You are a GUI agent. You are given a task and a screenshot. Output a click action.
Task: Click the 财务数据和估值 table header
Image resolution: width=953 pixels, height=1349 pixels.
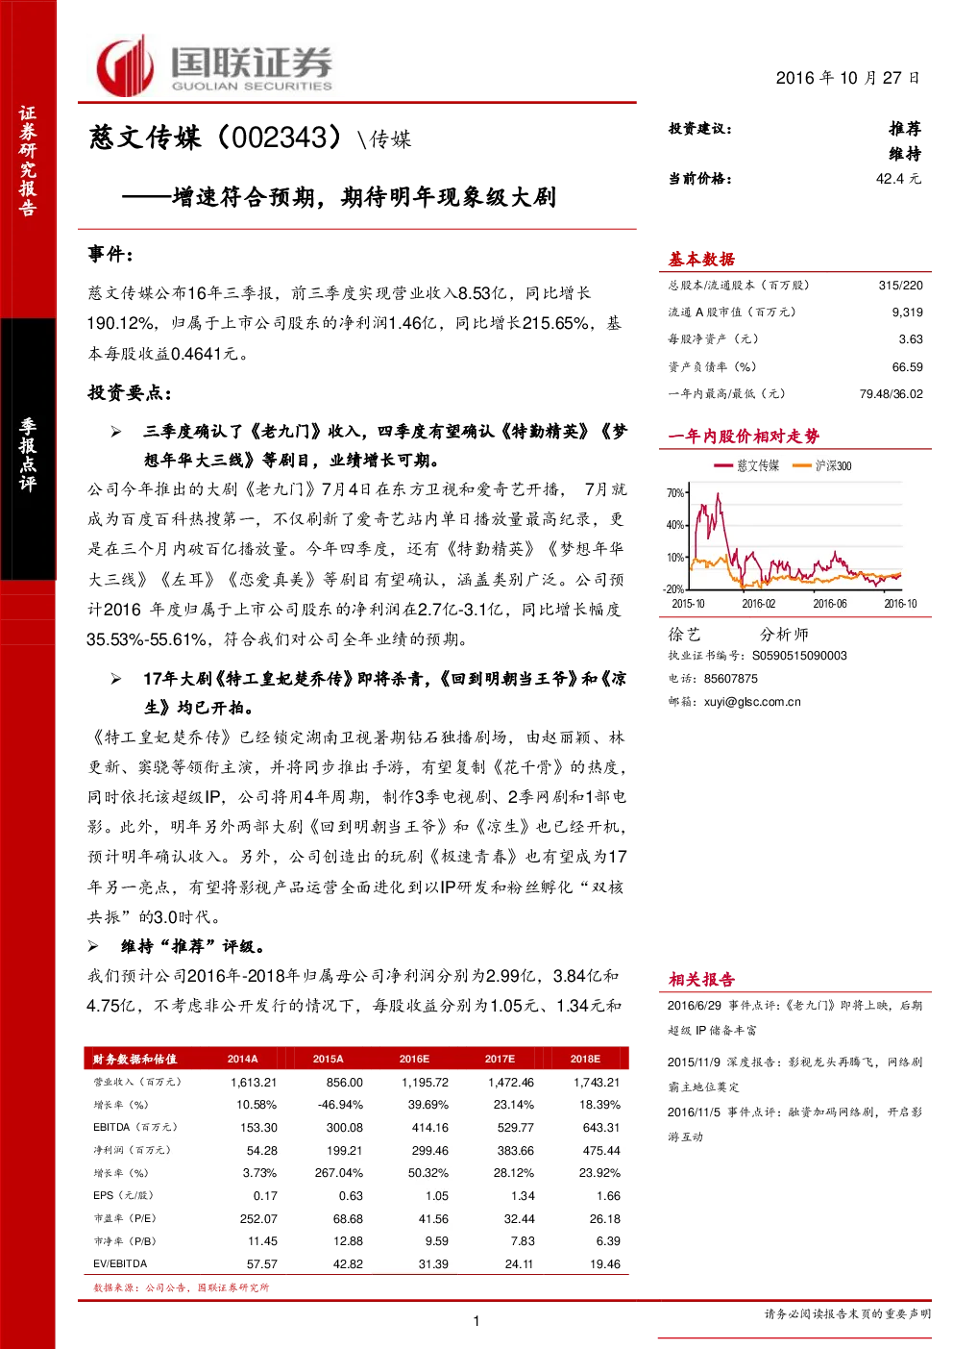134,1059
